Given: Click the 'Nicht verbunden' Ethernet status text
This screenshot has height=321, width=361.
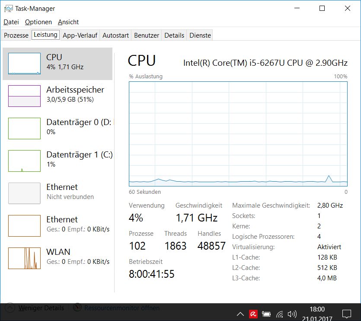Looking at the screenshot, I should coord(70,197).
